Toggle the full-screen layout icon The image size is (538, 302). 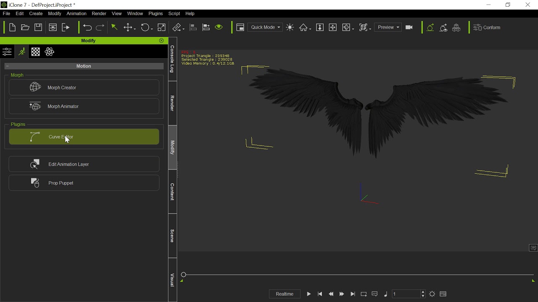coord(240,27)
